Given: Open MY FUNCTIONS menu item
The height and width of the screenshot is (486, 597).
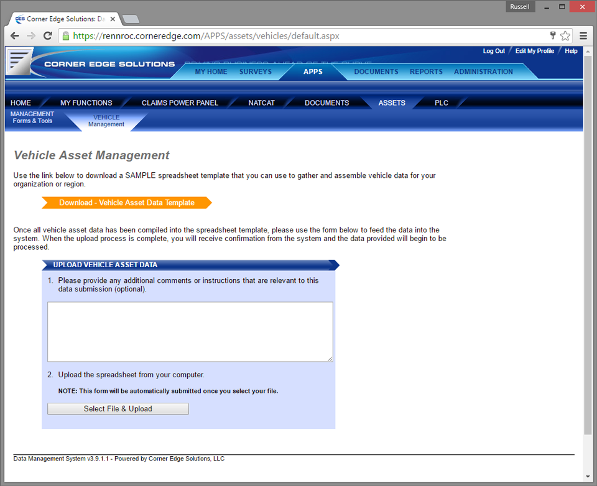Looking at the screenshot, I should point(86,103).
